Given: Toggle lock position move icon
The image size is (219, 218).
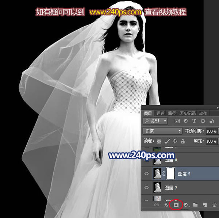Looking at the screenshot, I should [174, 141].
